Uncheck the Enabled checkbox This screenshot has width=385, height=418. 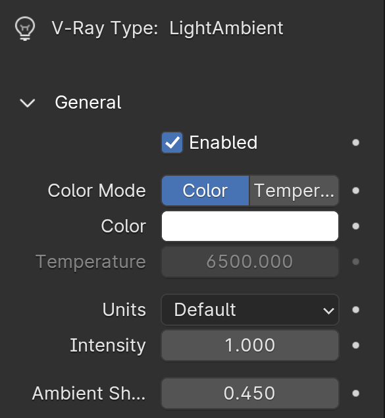(172, 143)
